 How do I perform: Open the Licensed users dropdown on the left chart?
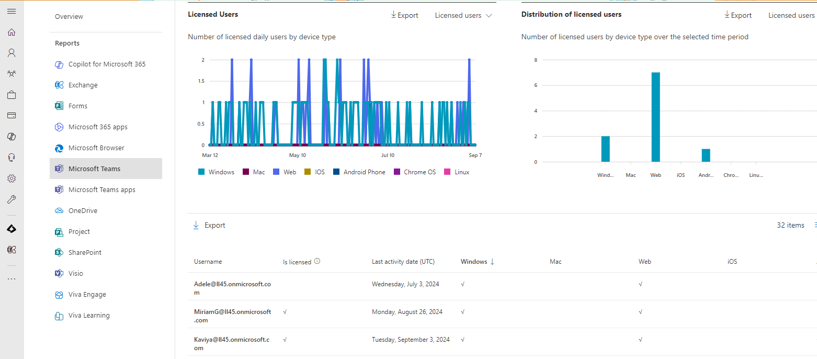[462, 15]
